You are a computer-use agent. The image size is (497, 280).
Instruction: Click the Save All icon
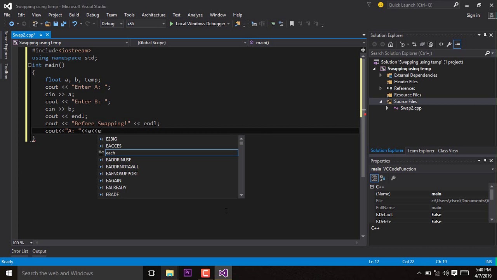[x=64, y=24]
